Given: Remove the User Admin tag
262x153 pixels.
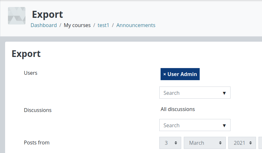Looking at the screenshot, I should pos(180,74).
